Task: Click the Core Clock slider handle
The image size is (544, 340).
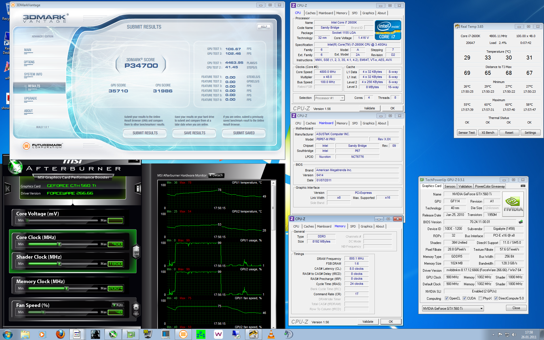Action: click(59, 244)
